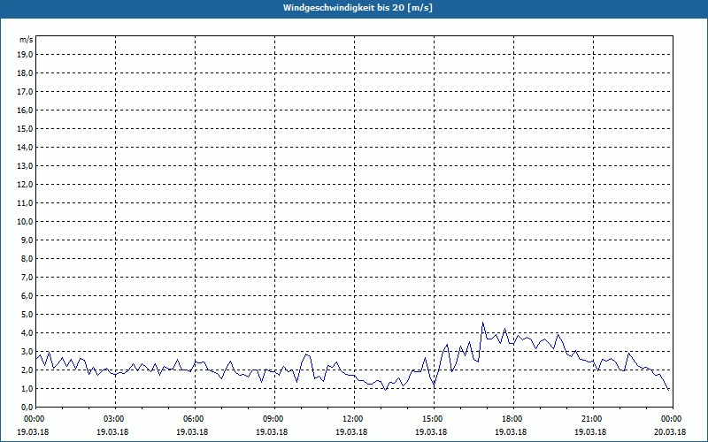The height and width of the screenshot is (442, 708).
Task: Select the '19,0' y-axis label
Action: [x=25, y=55]
